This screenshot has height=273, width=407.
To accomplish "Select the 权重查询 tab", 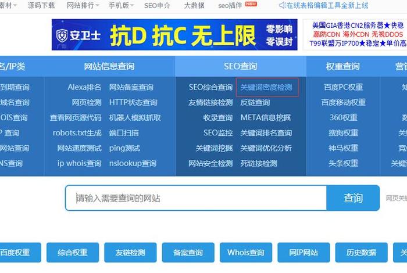I will (342, 66).
